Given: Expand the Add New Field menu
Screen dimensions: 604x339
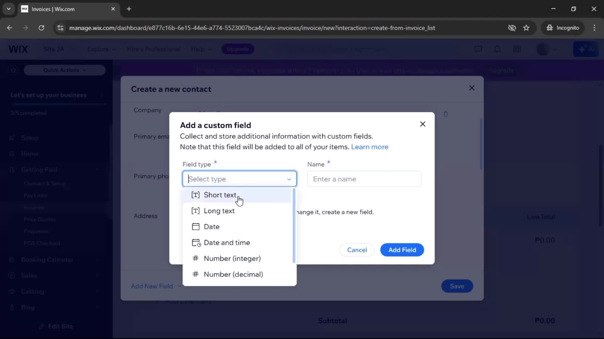Looking at the screenshot, I should pos(156,286).
